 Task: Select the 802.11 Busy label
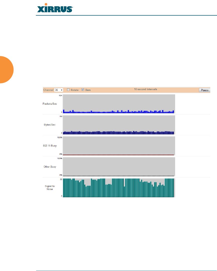coord(50,146)
